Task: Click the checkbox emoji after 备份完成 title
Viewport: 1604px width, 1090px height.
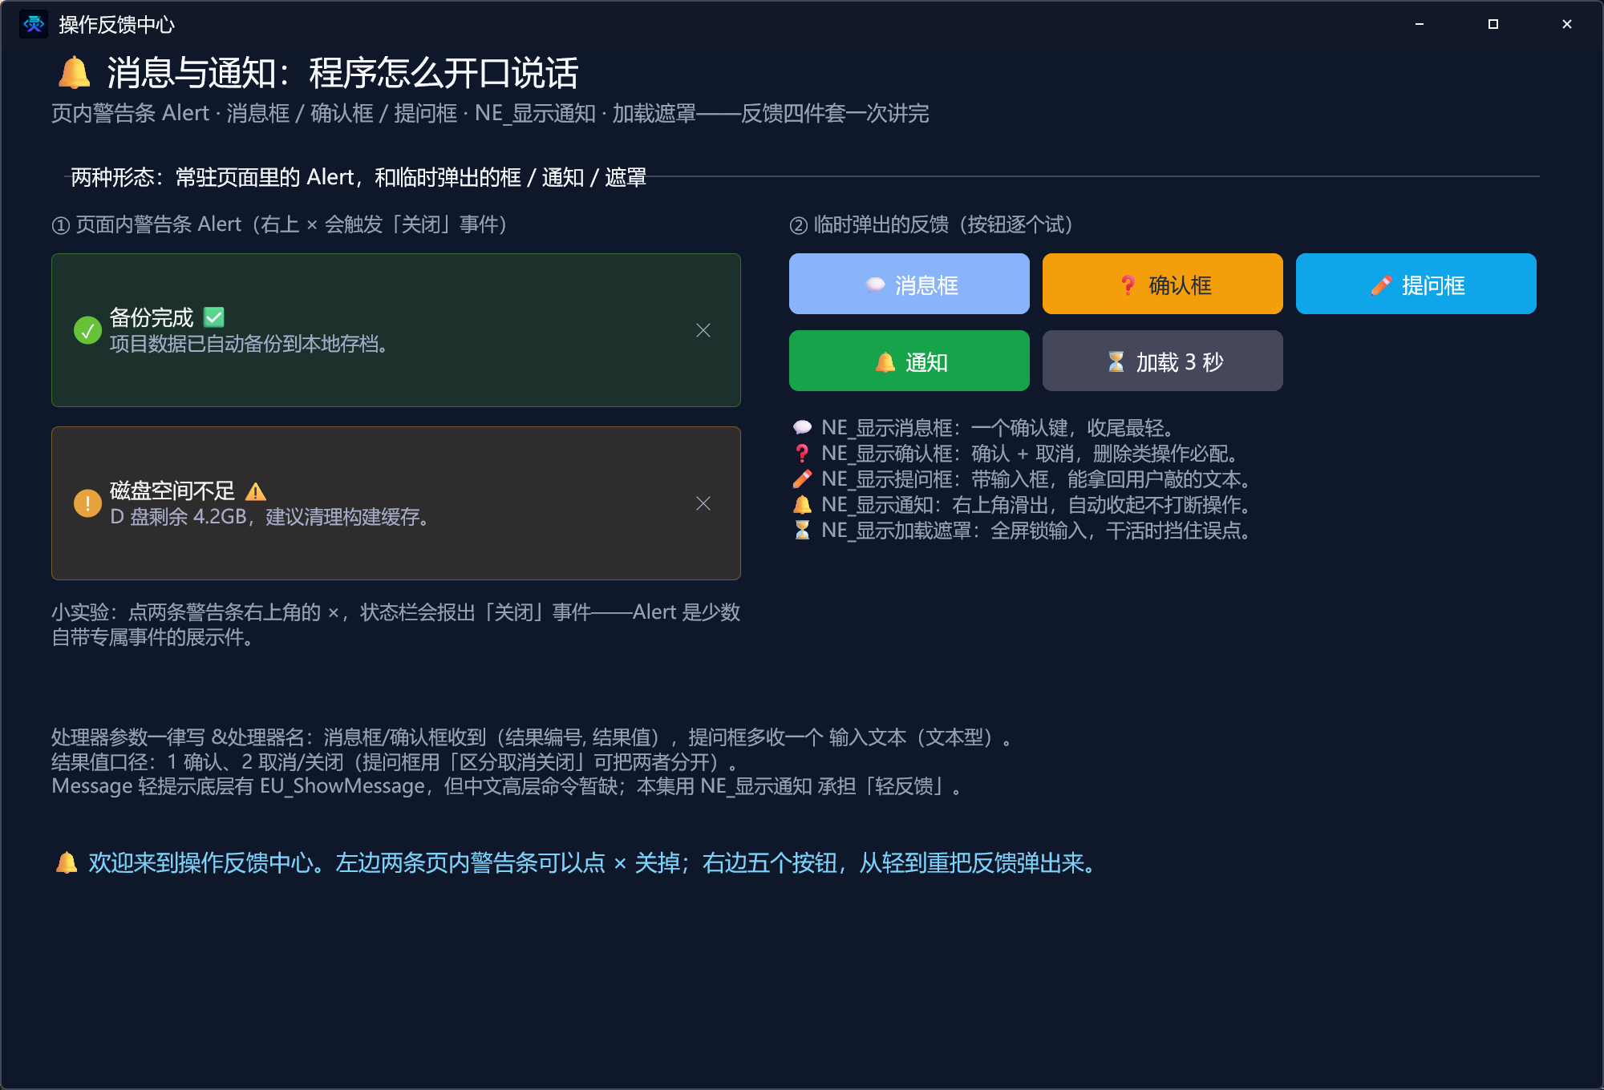Action: 214,317
